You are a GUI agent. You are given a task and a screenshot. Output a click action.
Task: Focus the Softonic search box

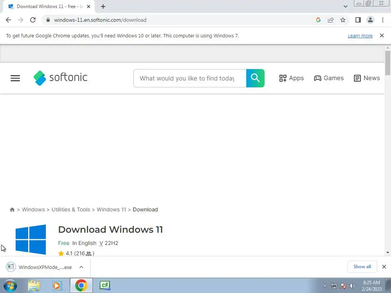point(190,78)
